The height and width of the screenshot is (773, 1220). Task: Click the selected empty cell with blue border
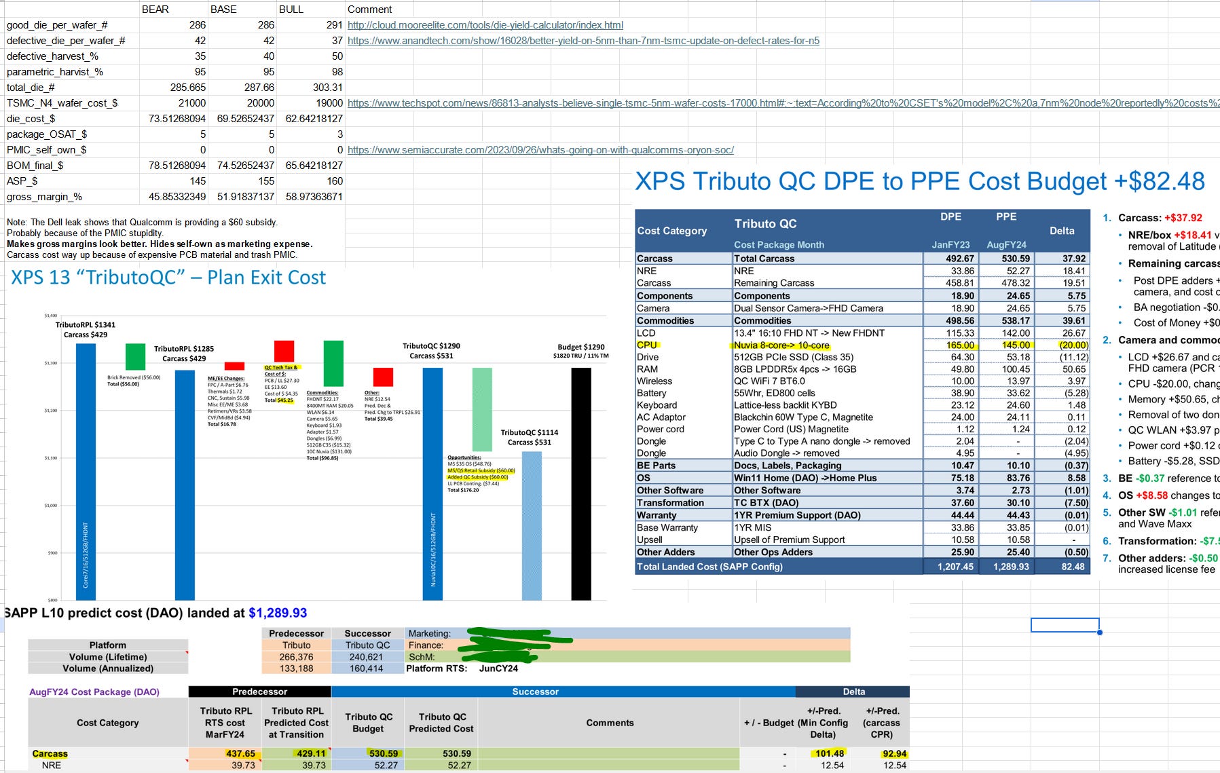click(1065, 625)
